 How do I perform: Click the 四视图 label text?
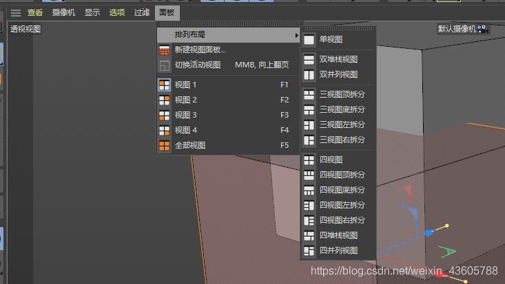(x=331, y=160)
